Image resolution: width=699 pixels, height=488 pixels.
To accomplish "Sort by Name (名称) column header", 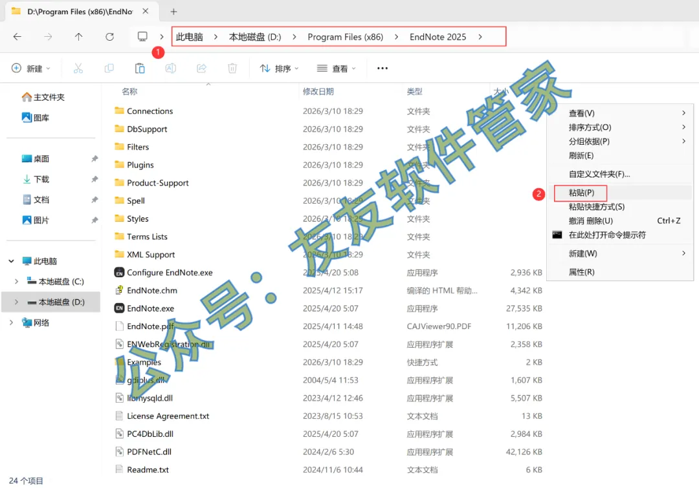I will [129, 91].
